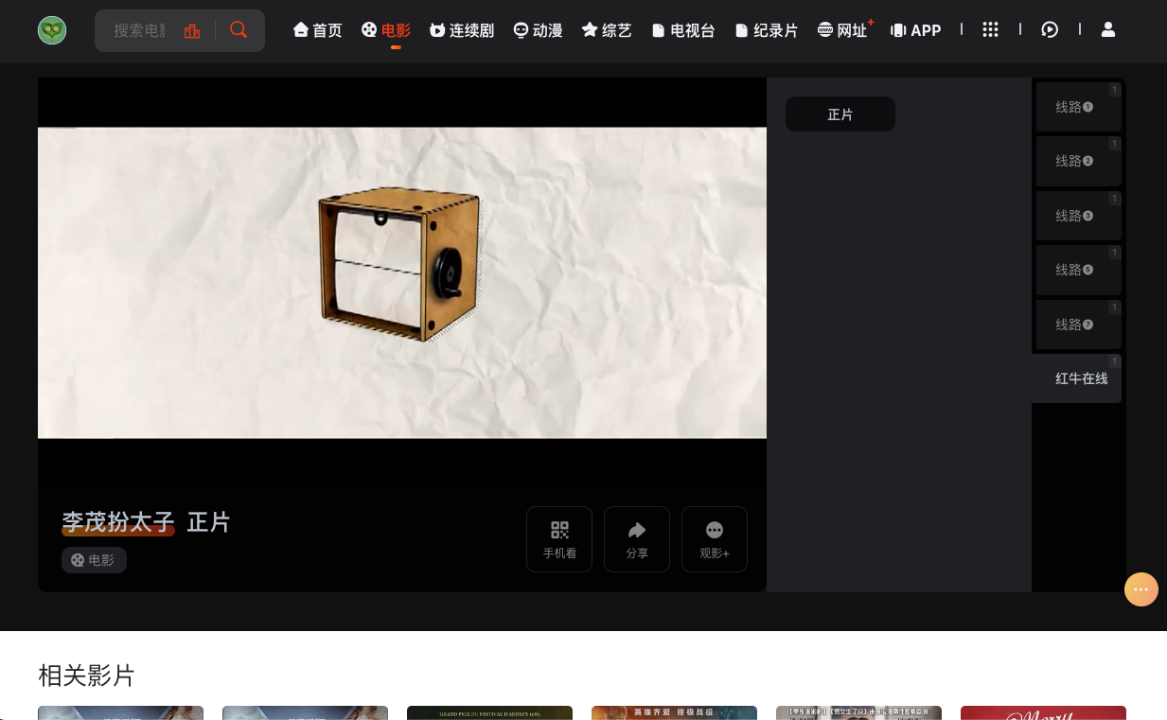Click the 分享 share arrow button

tap(637, 539)
